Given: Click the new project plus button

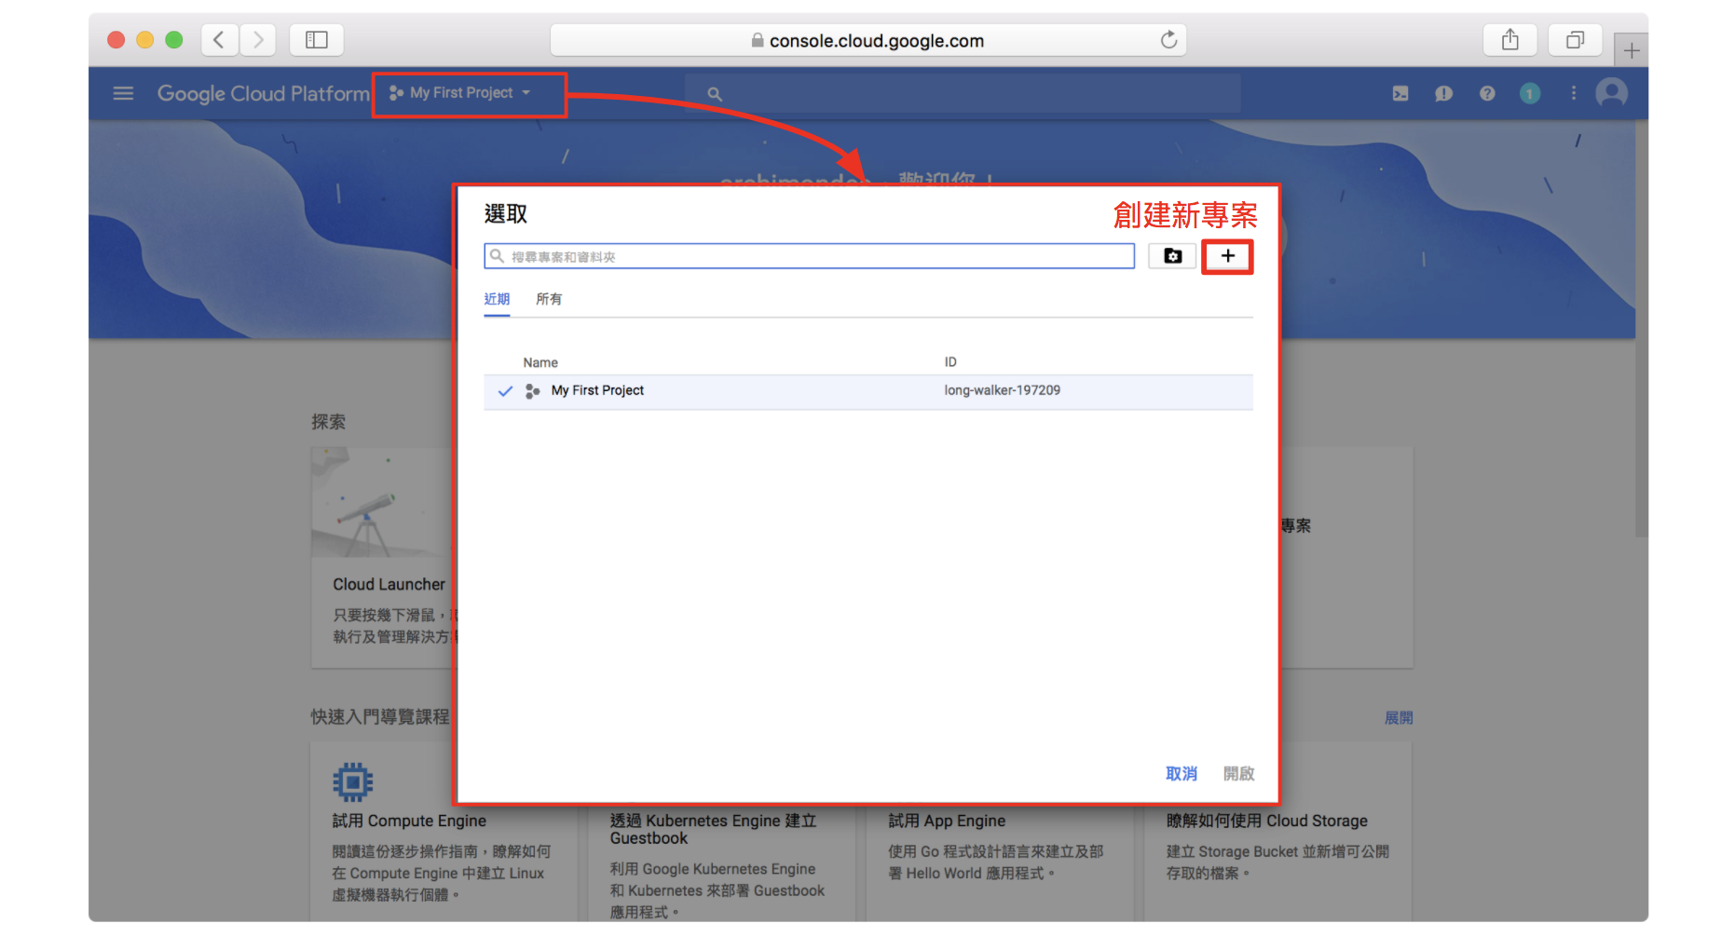Looking at the screenshot, I should 1227,256.
